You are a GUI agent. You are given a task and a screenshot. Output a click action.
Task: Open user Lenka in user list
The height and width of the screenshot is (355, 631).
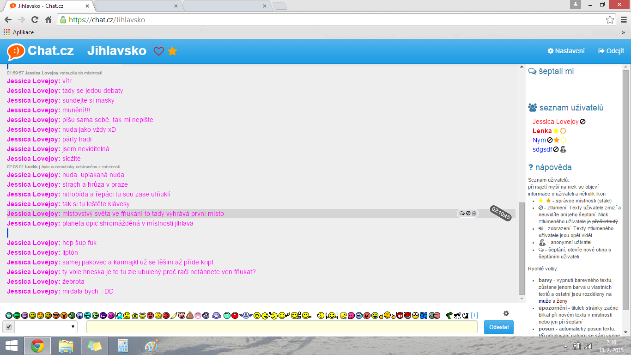(x=542, y=131)
